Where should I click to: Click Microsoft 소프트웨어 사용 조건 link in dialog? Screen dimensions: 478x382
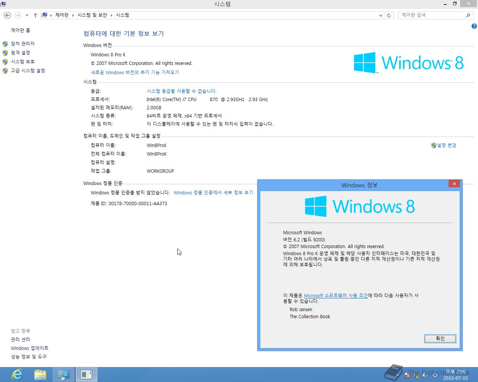336,295
